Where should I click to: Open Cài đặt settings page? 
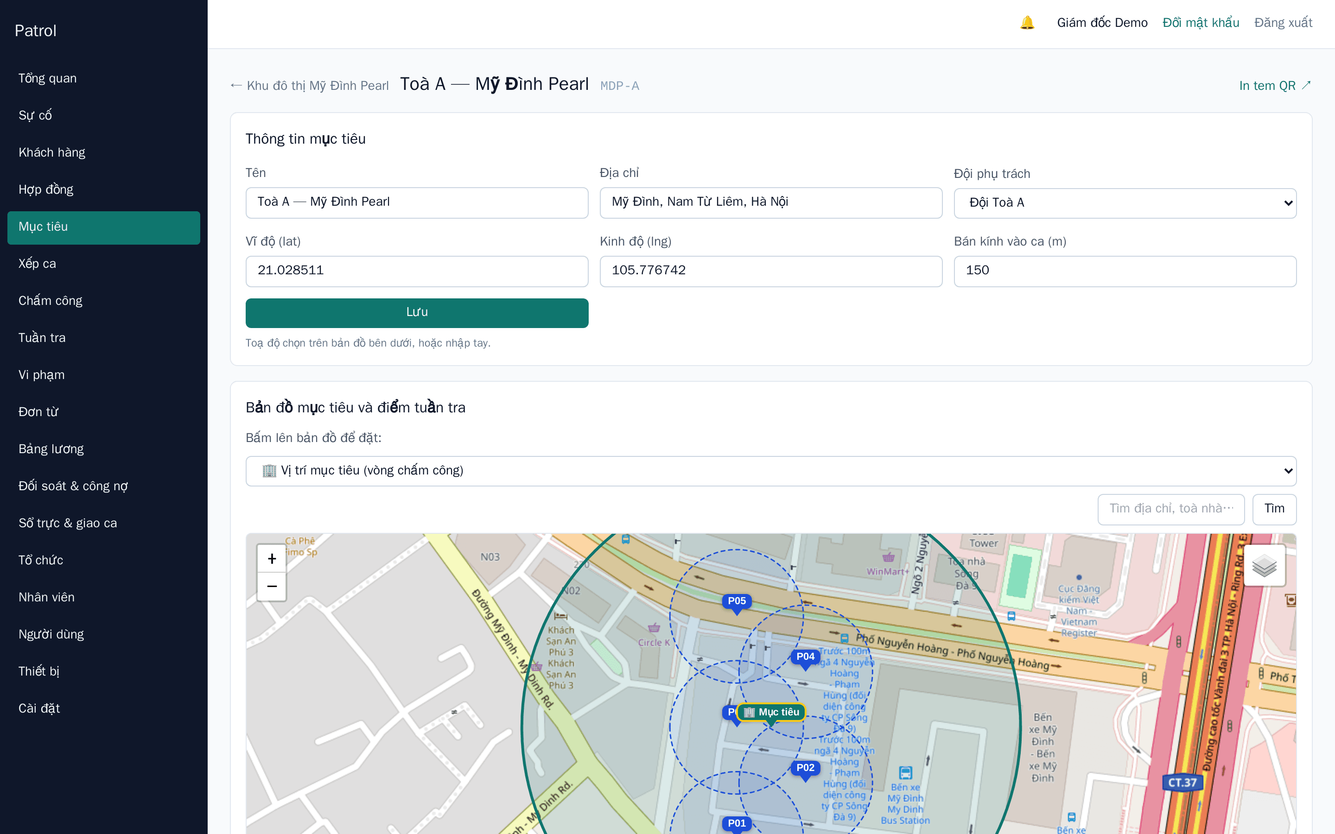104,708
